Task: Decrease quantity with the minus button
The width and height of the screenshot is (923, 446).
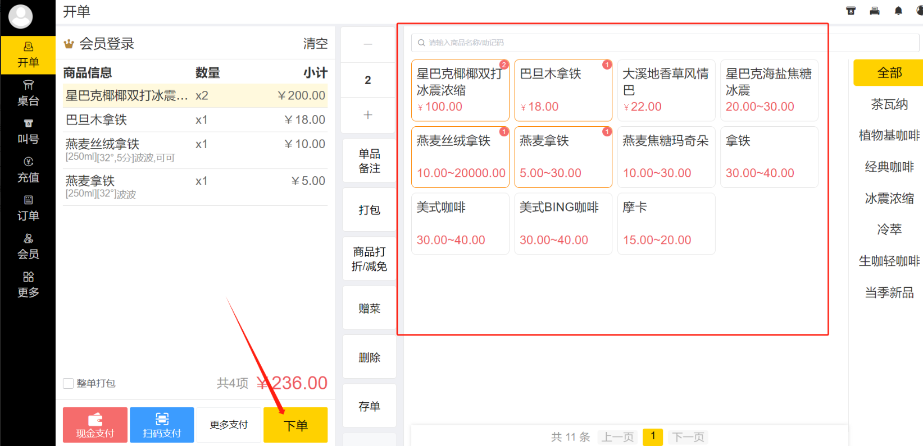Action: click(x=368, y=44)
